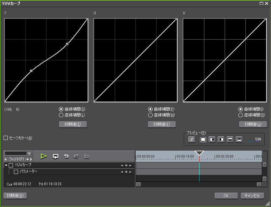
Task: Start loop playback of the preview
Action: coord(56,156)
